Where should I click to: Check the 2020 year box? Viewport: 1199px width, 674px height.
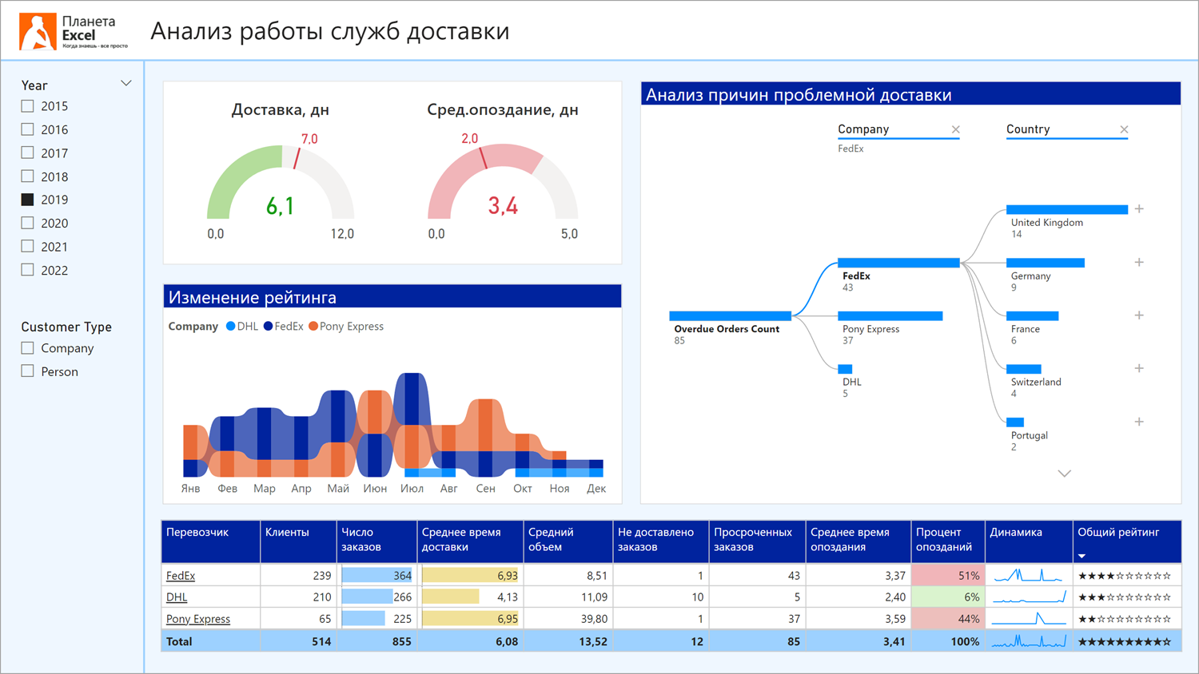click(27, 223)
